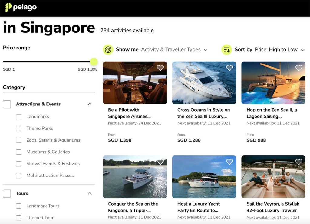This screenshot has height=224, width=310.
Task: Check the Theme Parks category checkbox
Action: [18, 128]
